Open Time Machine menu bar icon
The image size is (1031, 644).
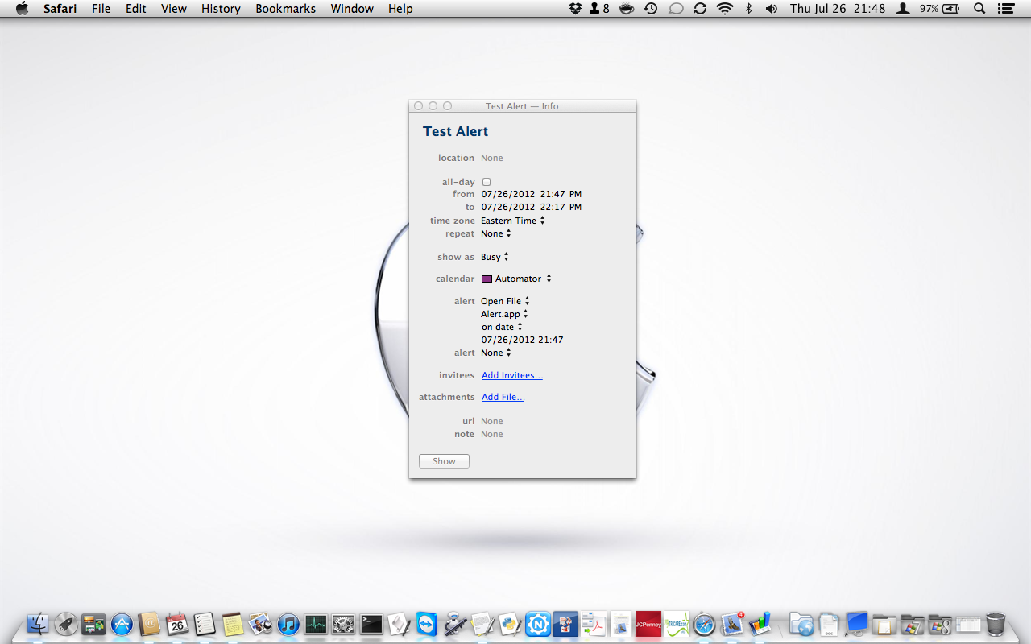(x=651, y=9)
